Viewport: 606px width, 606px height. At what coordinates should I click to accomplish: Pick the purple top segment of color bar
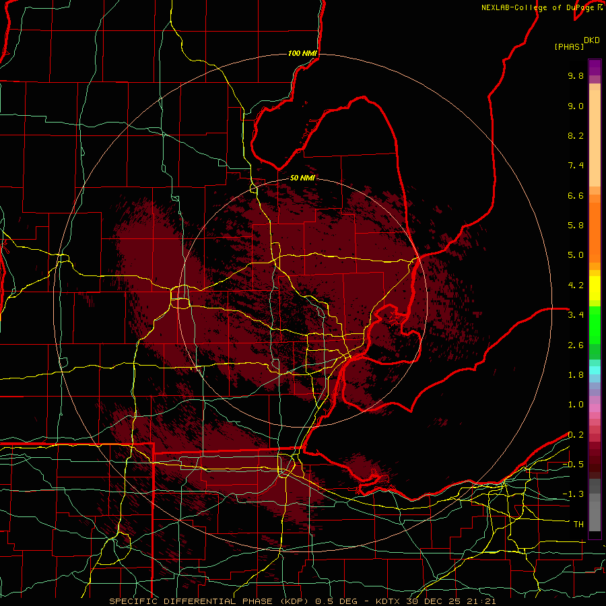click(x=595, y=67)
